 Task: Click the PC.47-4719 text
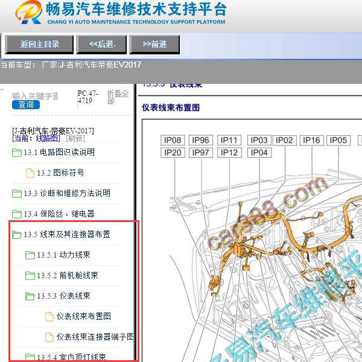(88, 97)
